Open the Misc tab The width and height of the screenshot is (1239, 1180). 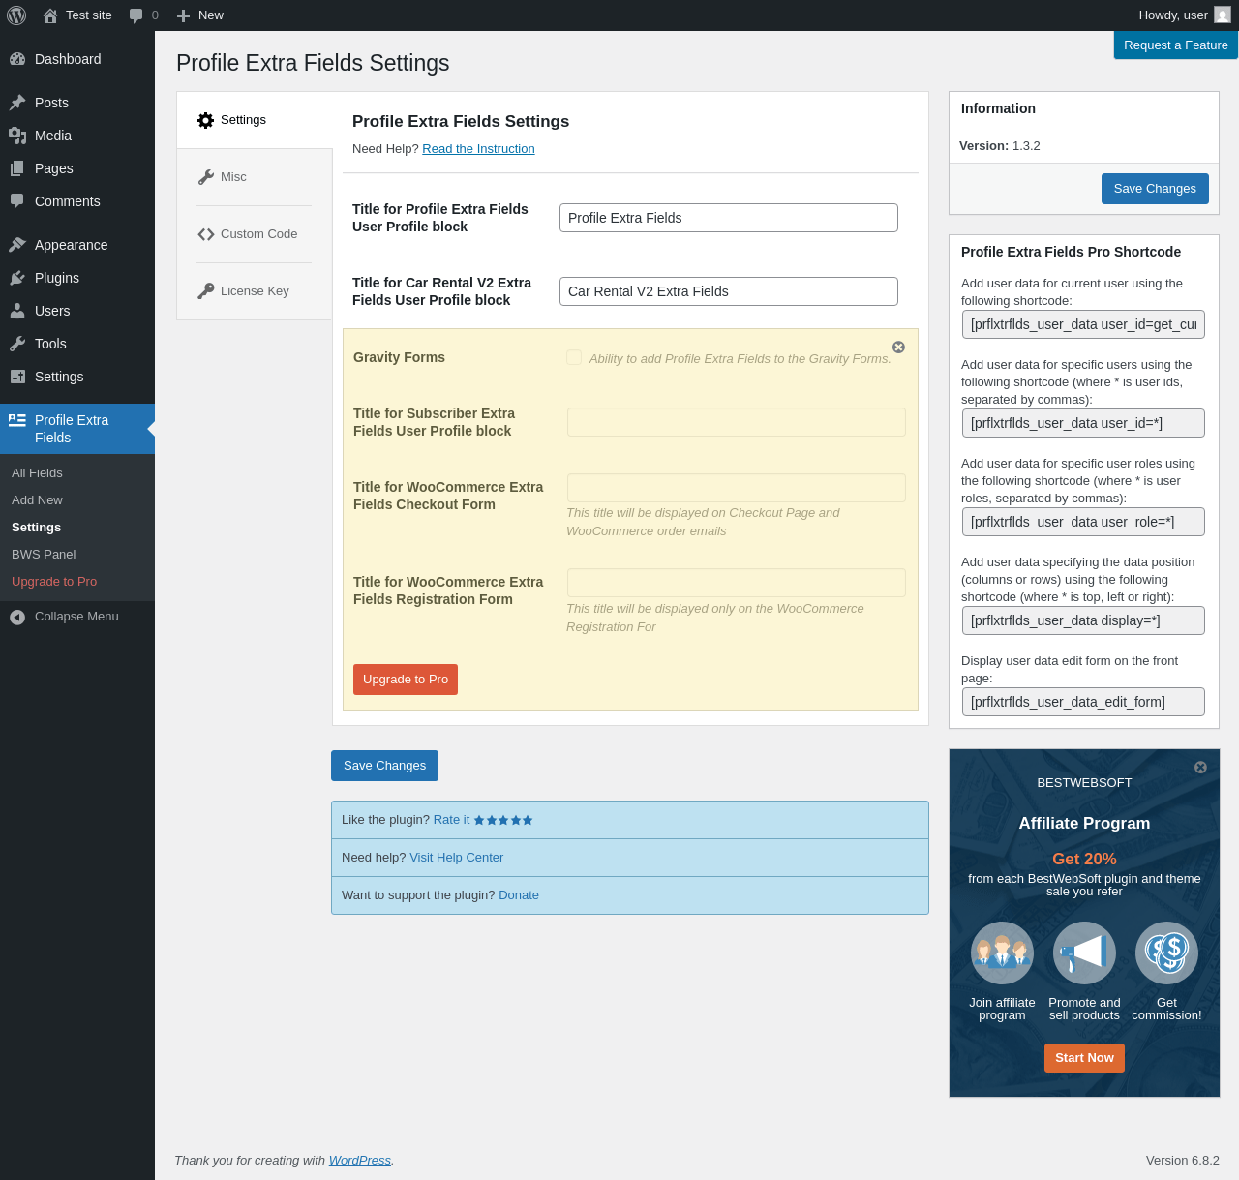255,177
